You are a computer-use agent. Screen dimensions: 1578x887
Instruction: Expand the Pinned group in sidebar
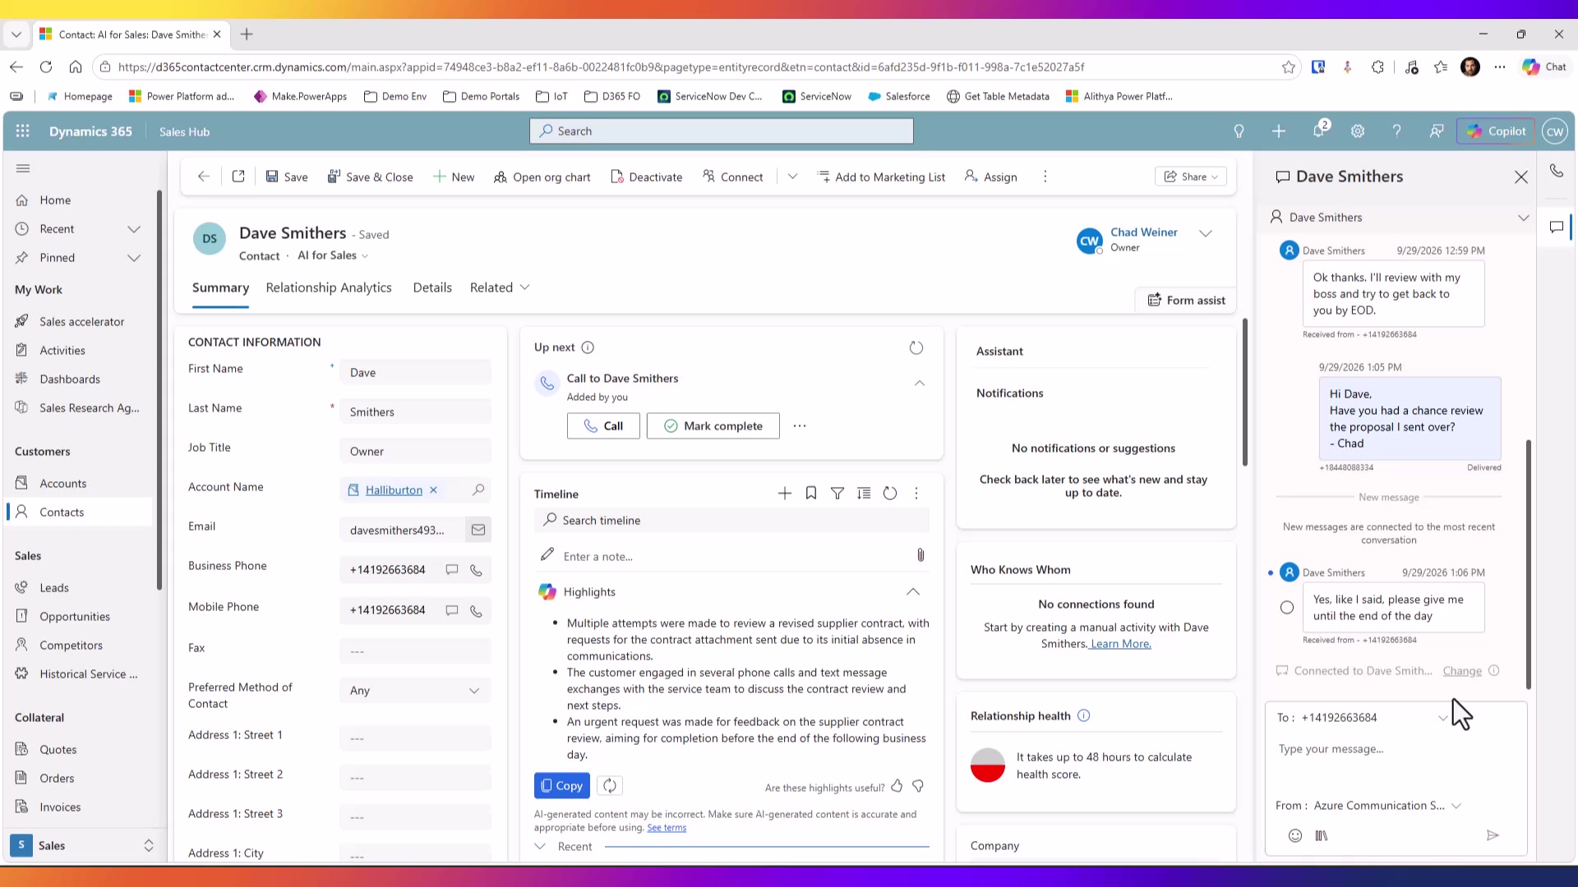(x=134, y=258)
